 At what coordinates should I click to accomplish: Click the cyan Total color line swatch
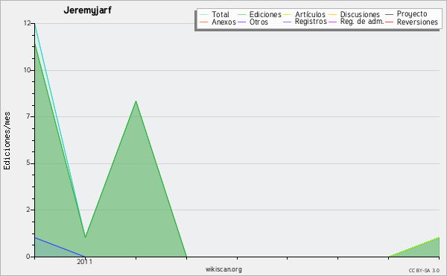tap(204, 15)
